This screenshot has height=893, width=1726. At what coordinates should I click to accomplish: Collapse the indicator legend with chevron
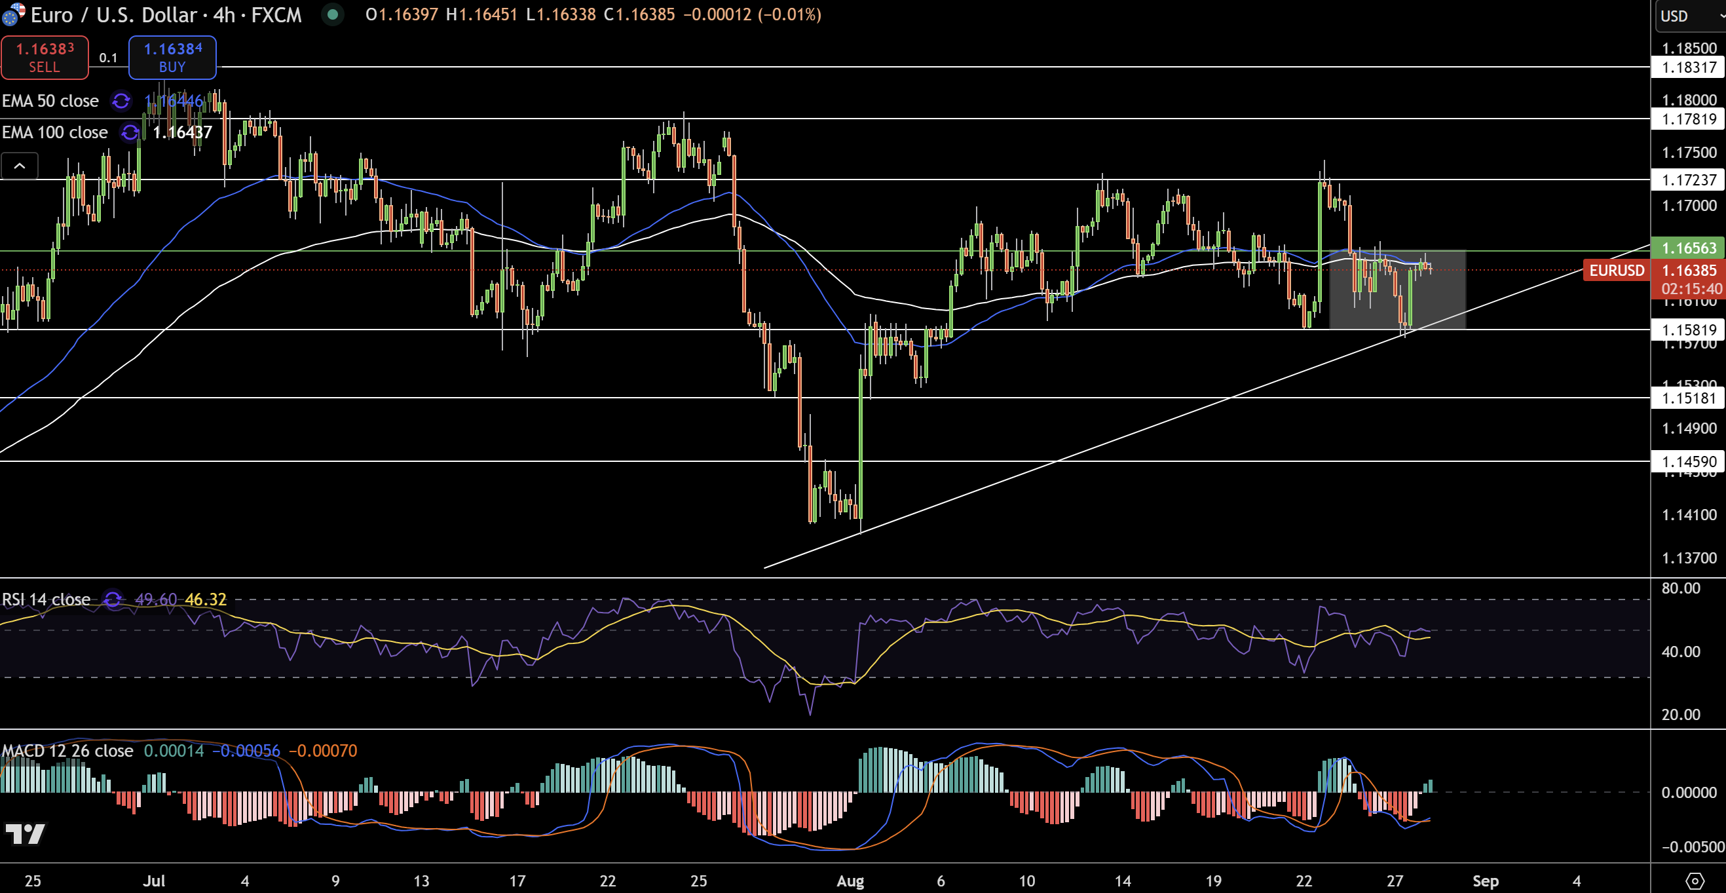(20, 166)
